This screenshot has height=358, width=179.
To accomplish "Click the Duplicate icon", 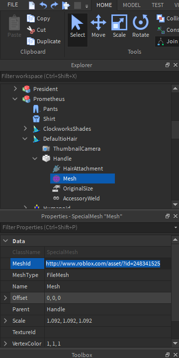I will pyautogui.click(x=31, y=41).
